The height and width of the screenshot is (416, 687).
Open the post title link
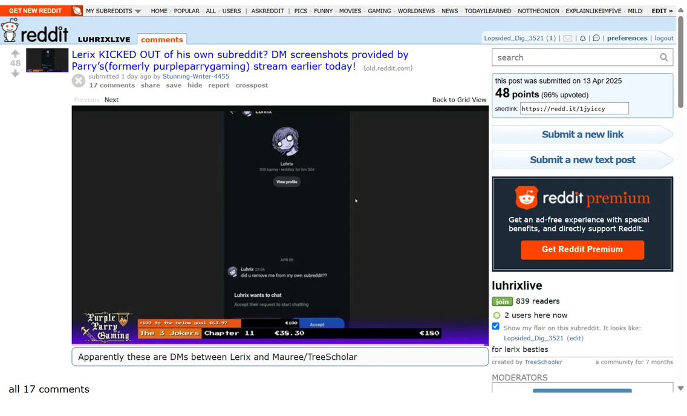click(x=240, y=60)
